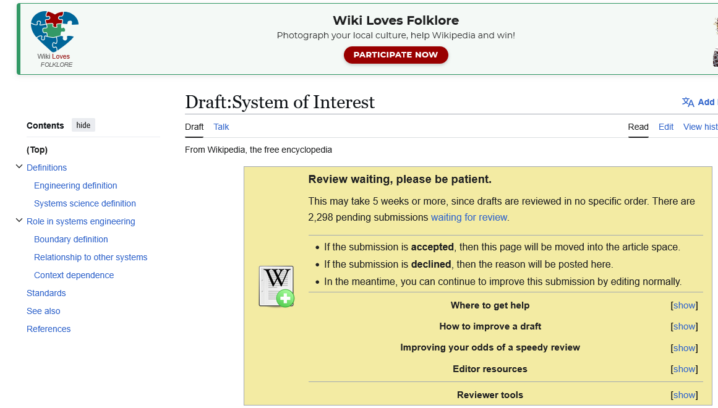Viewport: 718px width, 408px height.
Task: Show Improving your odds of speedy review
Action: tap(684, 348)
